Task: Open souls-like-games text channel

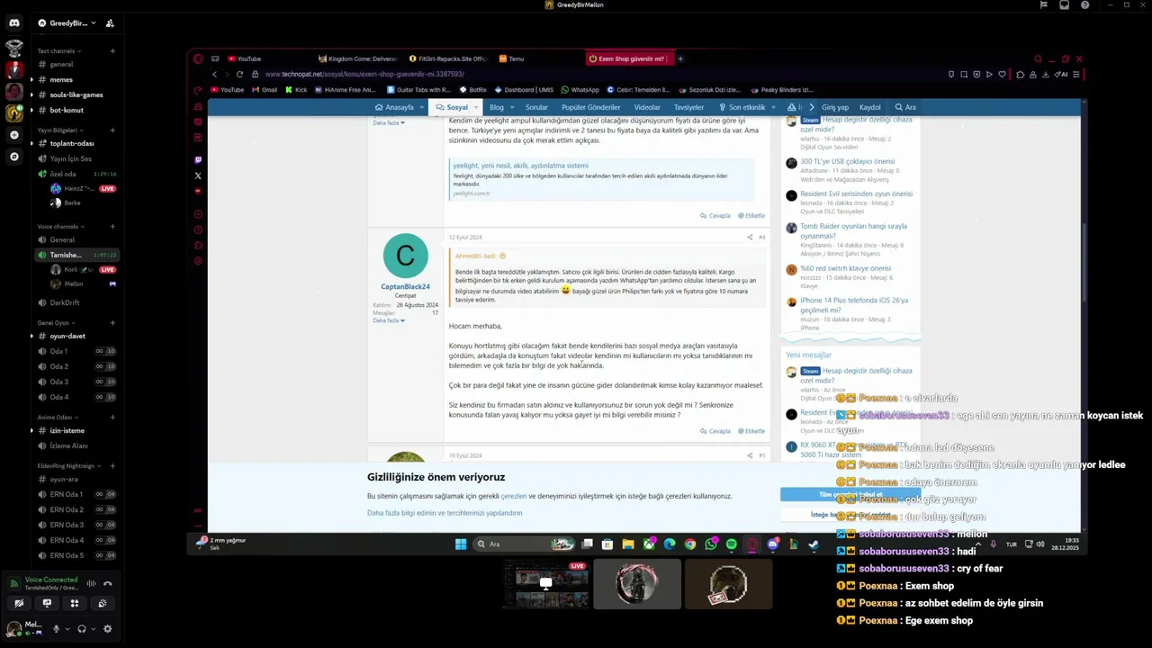Action: 76,94
